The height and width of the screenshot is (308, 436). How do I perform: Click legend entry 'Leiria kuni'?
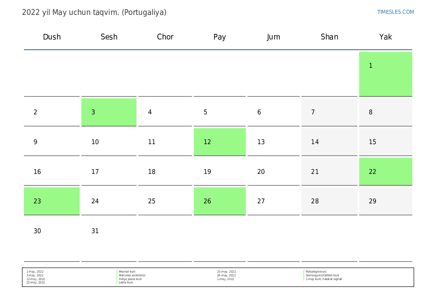pyautogui.click(x=126, y=282)
